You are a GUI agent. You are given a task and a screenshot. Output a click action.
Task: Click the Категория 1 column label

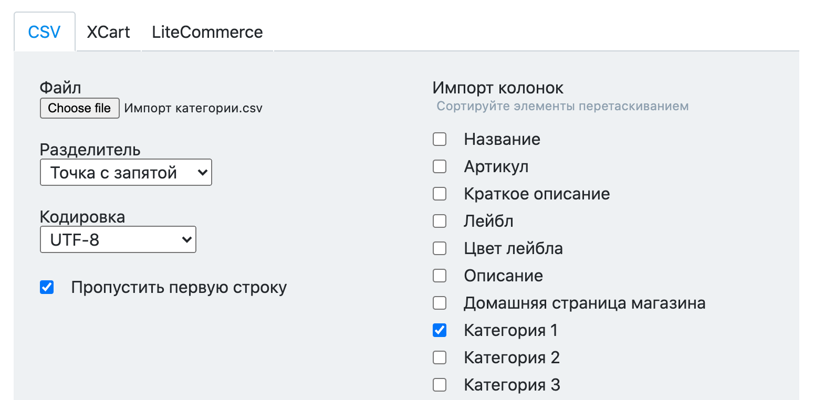[x=510, y=330]
